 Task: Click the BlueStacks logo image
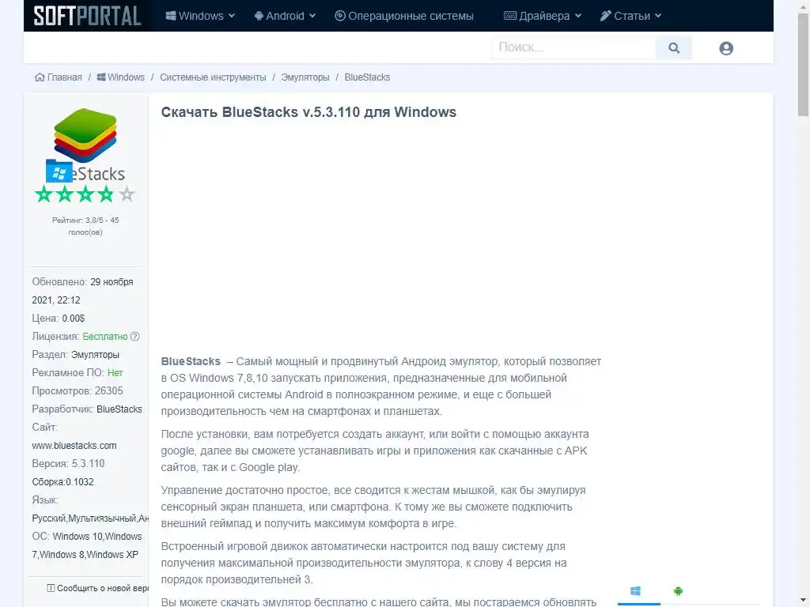(x=85, y=145)
